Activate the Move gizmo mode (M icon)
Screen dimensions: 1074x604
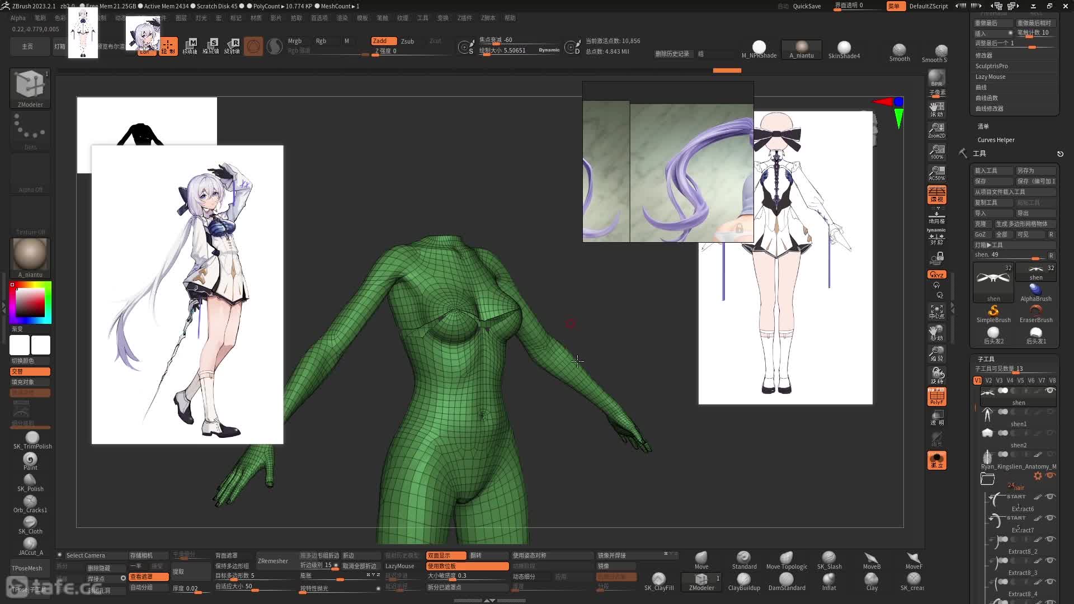[190, 46]
